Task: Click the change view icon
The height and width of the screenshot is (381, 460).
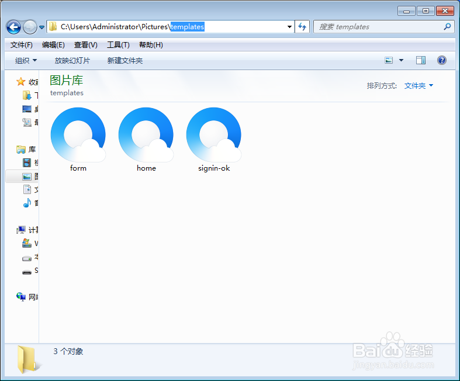Action: (x=389, y=60)
